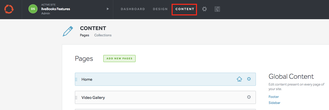329x110 pixels.
Task: Open the liveBooks Features site selector
Action: (56, 9)
